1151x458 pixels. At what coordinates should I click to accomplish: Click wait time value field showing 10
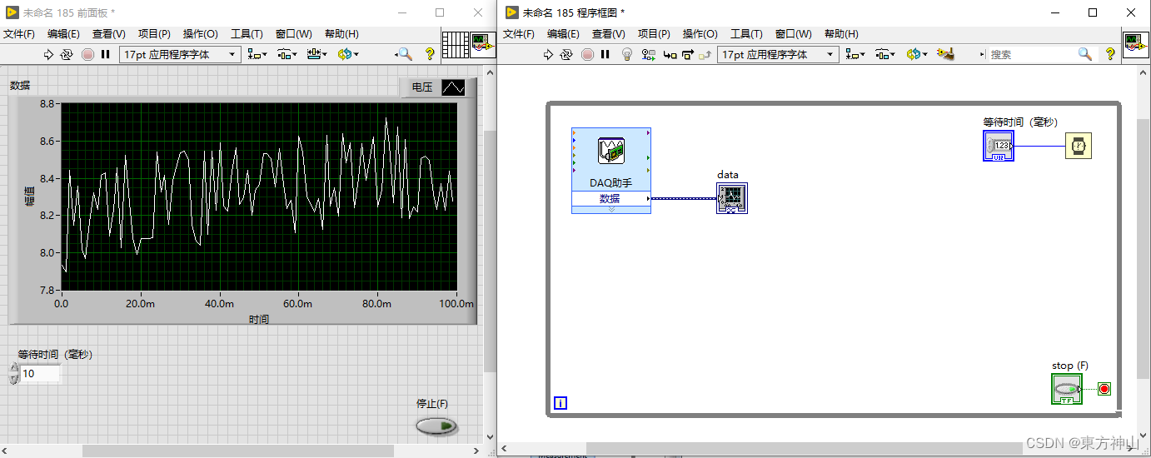point(40,374)
